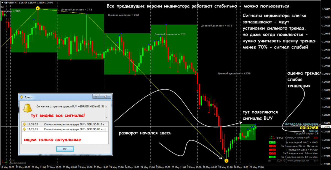331x170 pixels.
Task: Click the red -20 score badge
Action: pyautogui.click(x=272, y=149)
